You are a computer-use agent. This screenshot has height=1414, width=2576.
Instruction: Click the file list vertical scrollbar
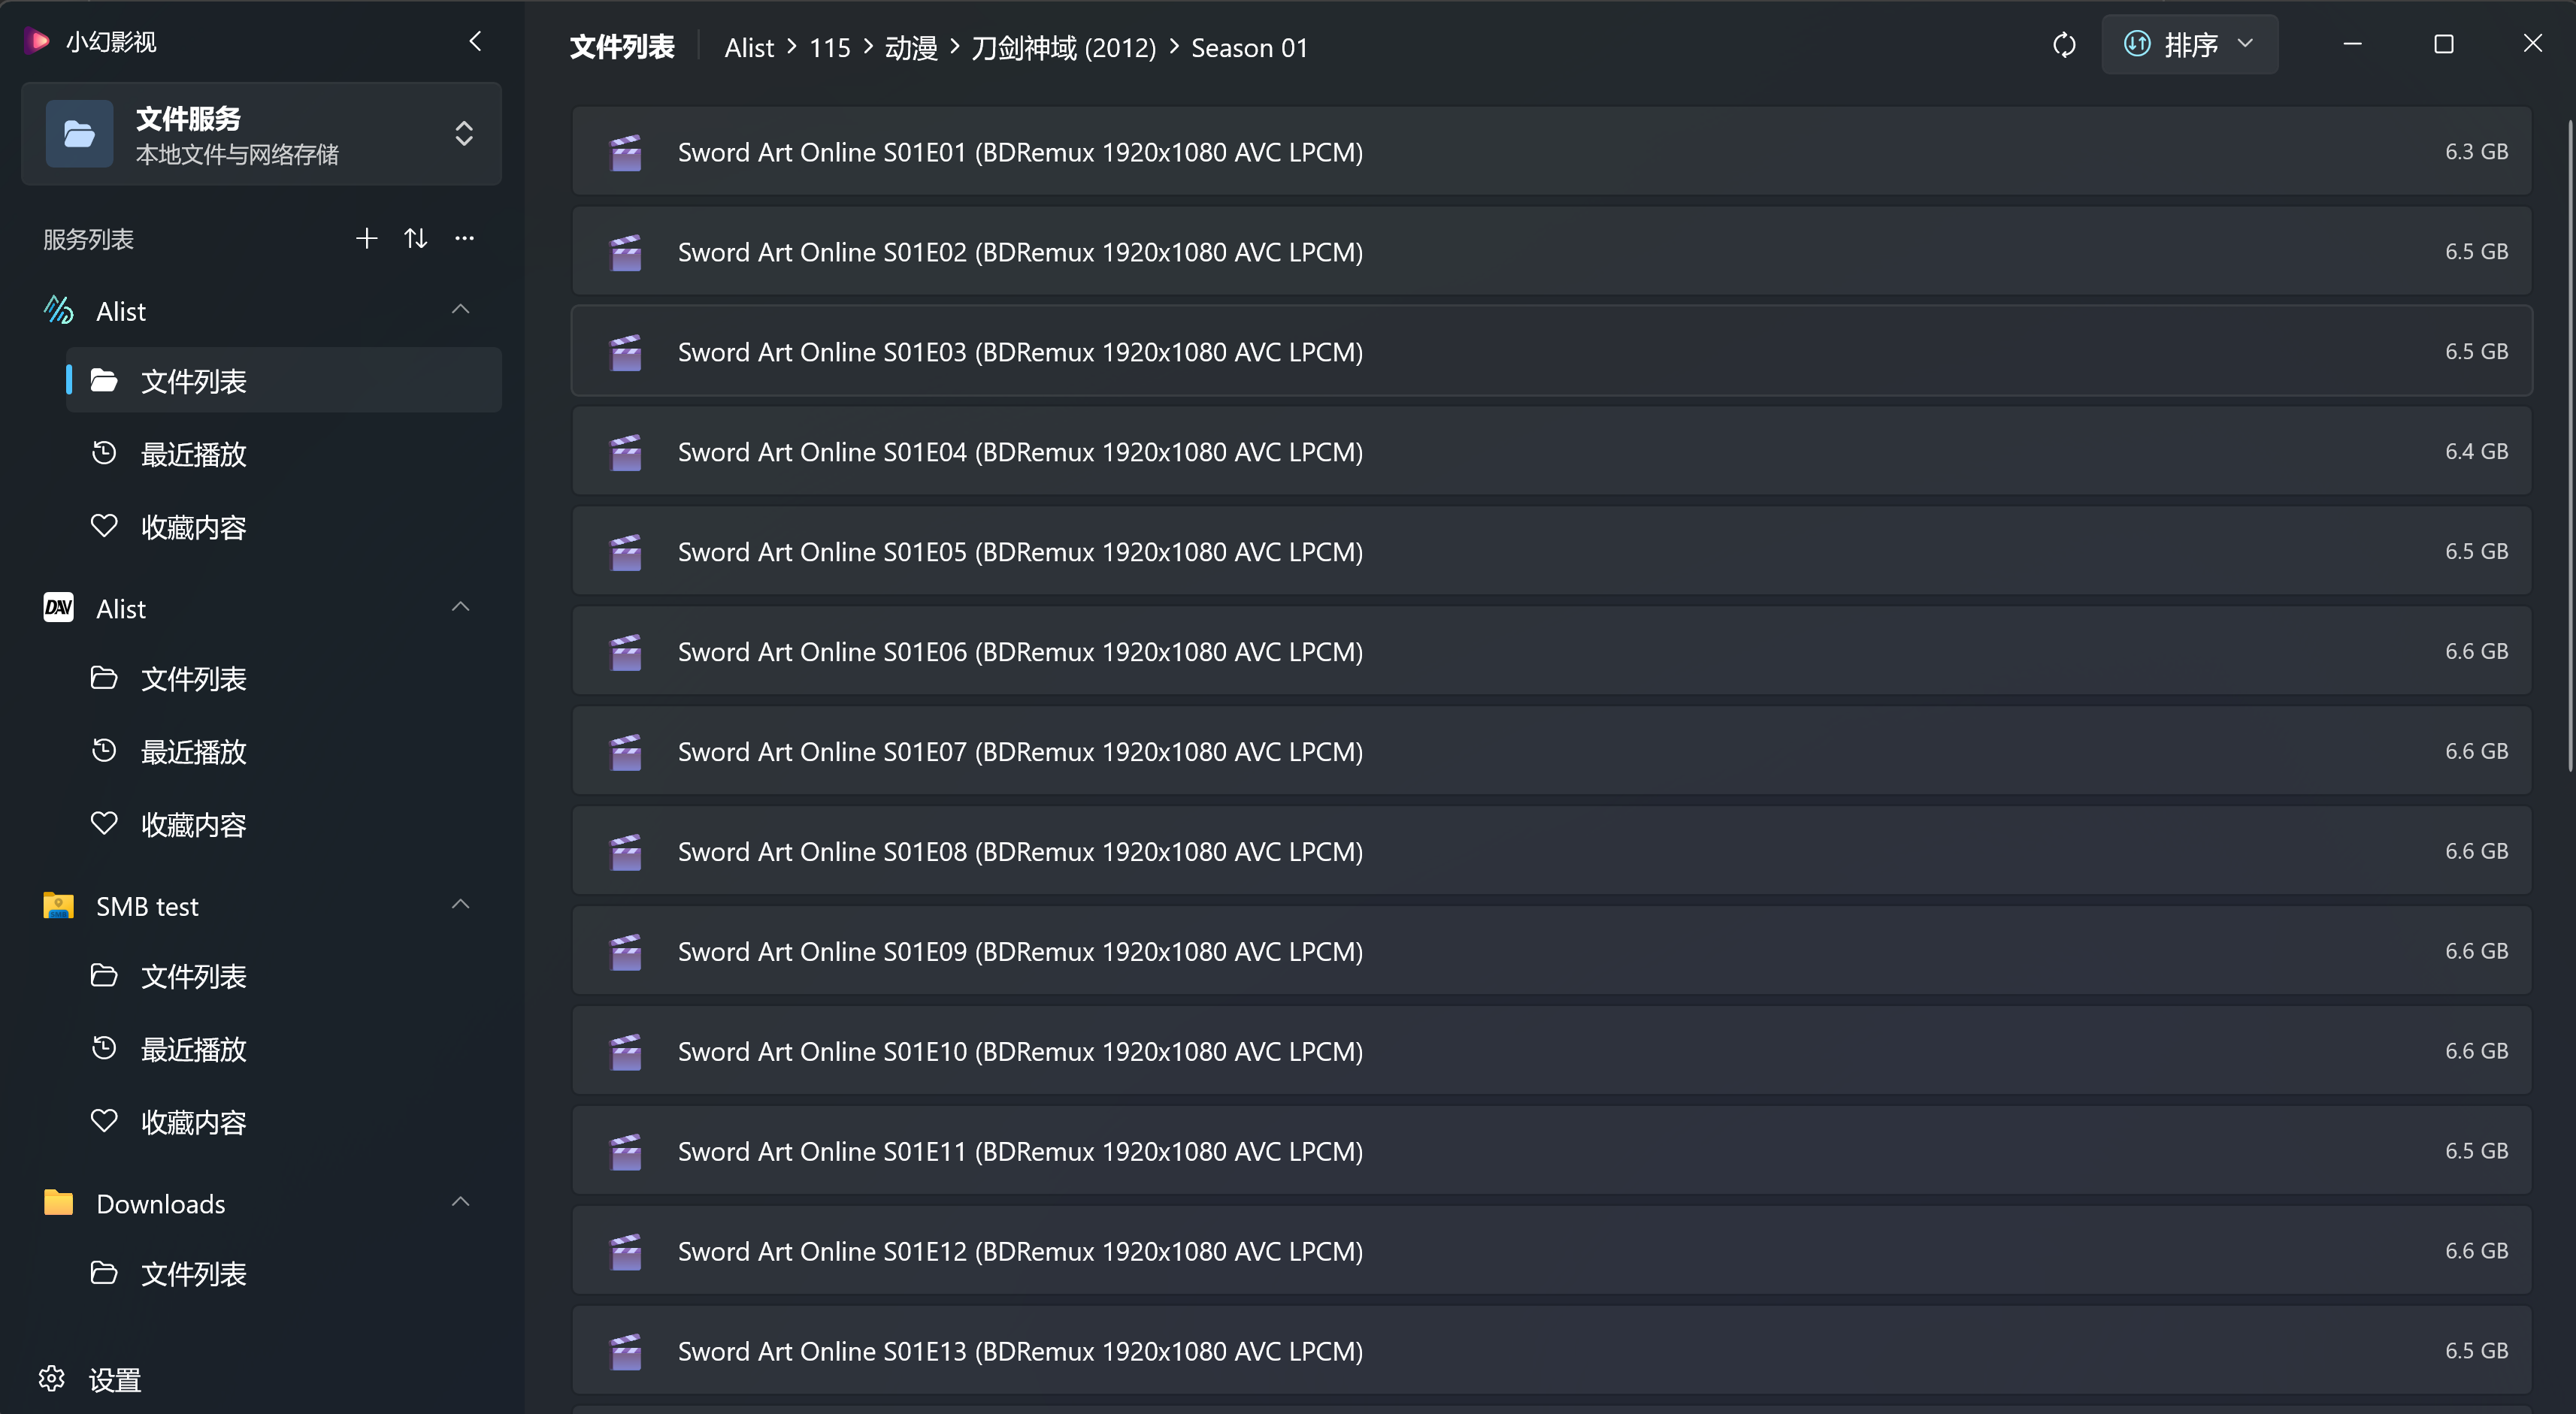[2569, 446]
